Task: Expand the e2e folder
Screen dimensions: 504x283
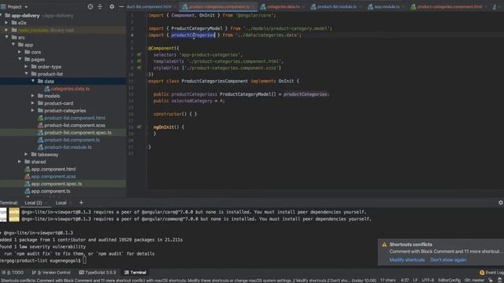Action: coord(6,23)
